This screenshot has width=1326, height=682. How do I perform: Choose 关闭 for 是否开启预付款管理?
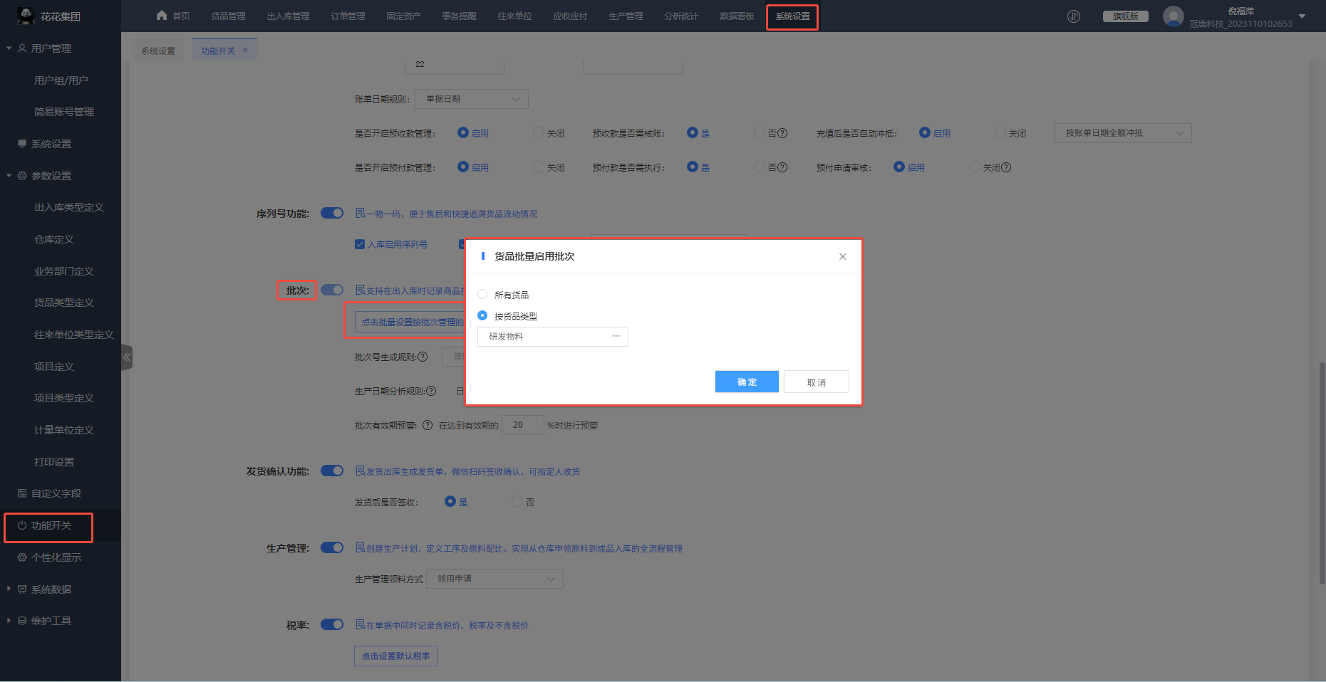pos(539,167)
